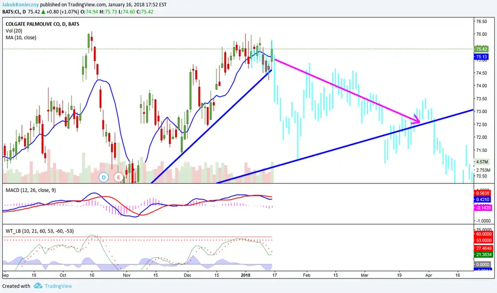This screenshot has width=497, height=293.
Task: Click the blue 75.13 moving average price tag
Action: click(481, 56)
